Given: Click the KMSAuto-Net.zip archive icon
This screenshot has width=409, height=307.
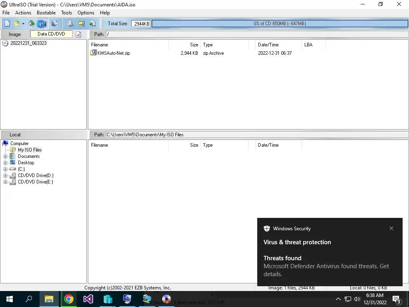Looking at the screenshot, I should pos(93,53).
